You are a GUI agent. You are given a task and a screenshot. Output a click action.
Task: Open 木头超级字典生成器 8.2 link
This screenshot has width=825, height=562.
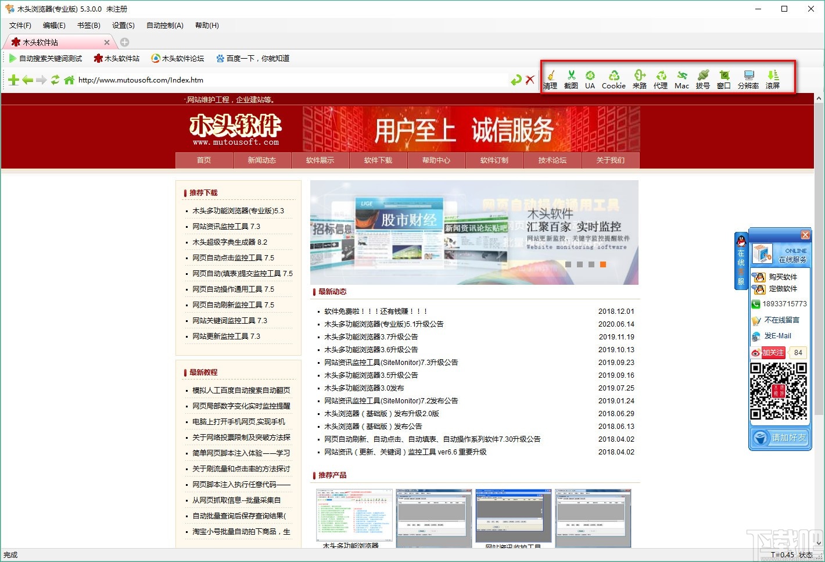click(x=230, y=242)
